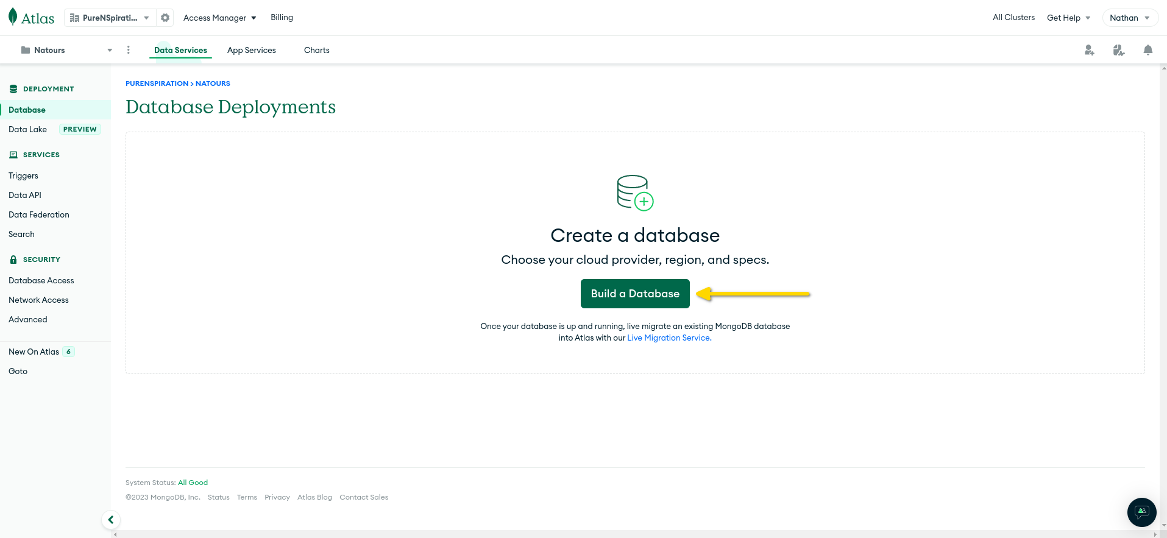This screenshot has width=1167, height=538.
Task: Open the Contact Sales footer link
Action: click(x=364, y=497)
